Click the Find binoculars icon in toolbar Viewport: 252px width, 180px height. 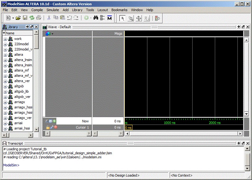point(96,18)
